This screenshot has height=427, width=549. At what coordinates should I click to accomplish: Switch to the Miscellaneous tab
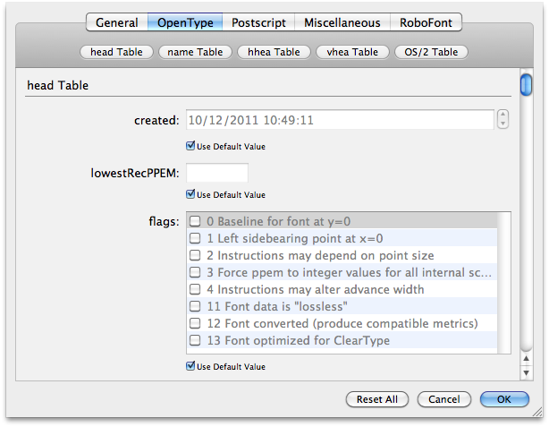pos(342,22)
